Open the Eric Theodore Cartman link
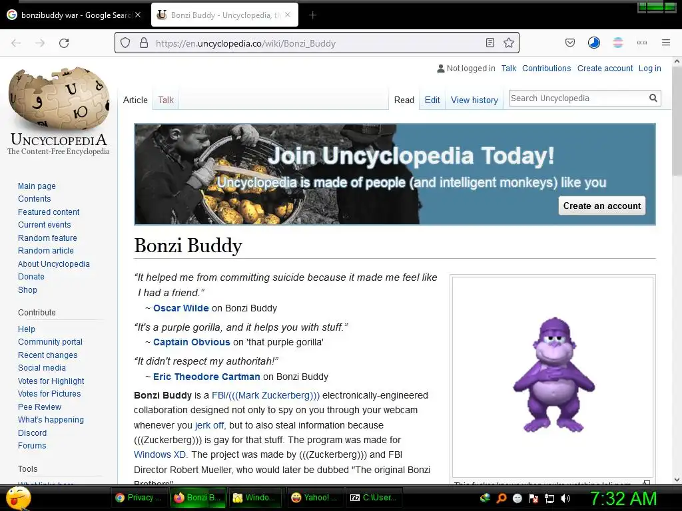This screenshot has width=682, height=511. [x=206, y=377]
